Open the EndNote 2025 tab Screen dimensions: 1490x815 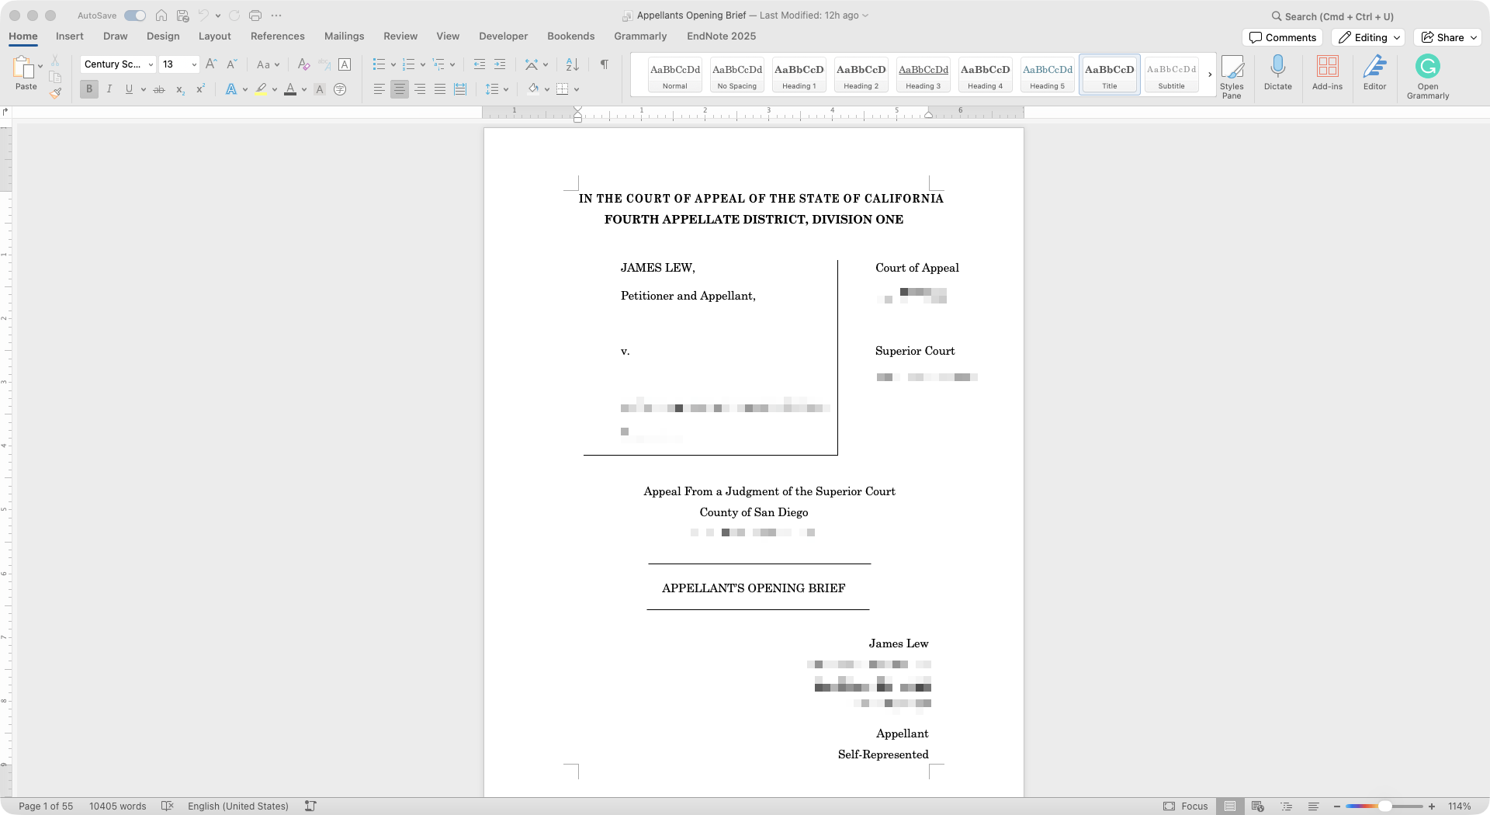[721, 36]
